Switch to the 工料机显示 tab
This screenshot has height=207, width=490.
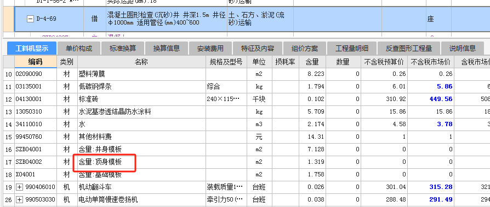pyautogui.click(x=32, y=48)
